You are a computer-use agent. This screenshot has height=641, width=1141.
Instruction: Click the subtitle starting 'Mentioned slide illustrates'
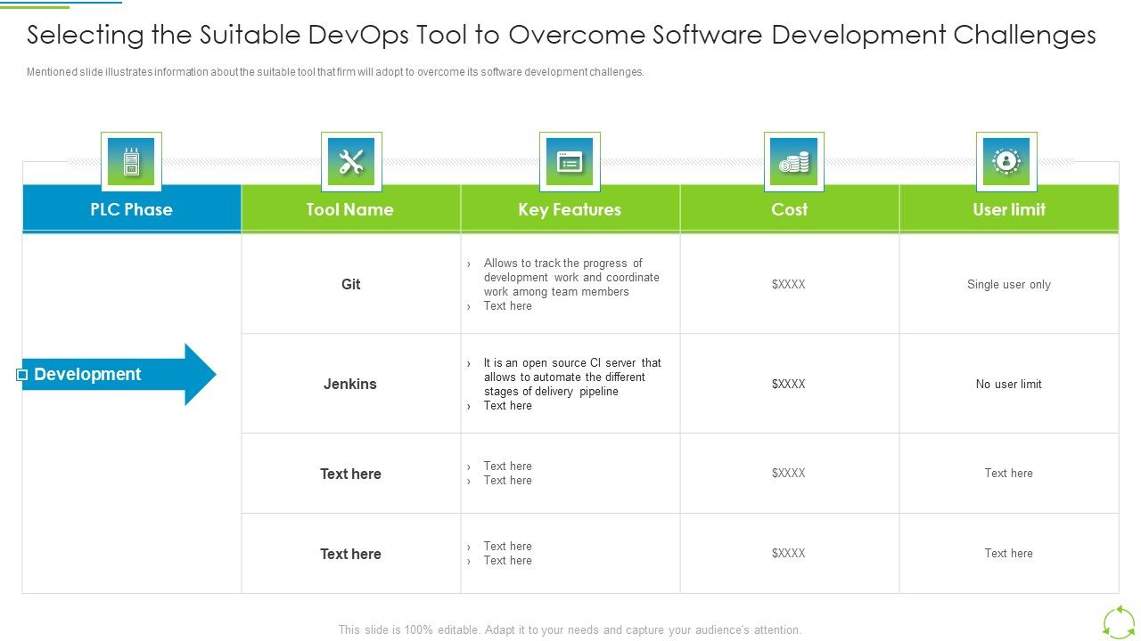point(335,72)
